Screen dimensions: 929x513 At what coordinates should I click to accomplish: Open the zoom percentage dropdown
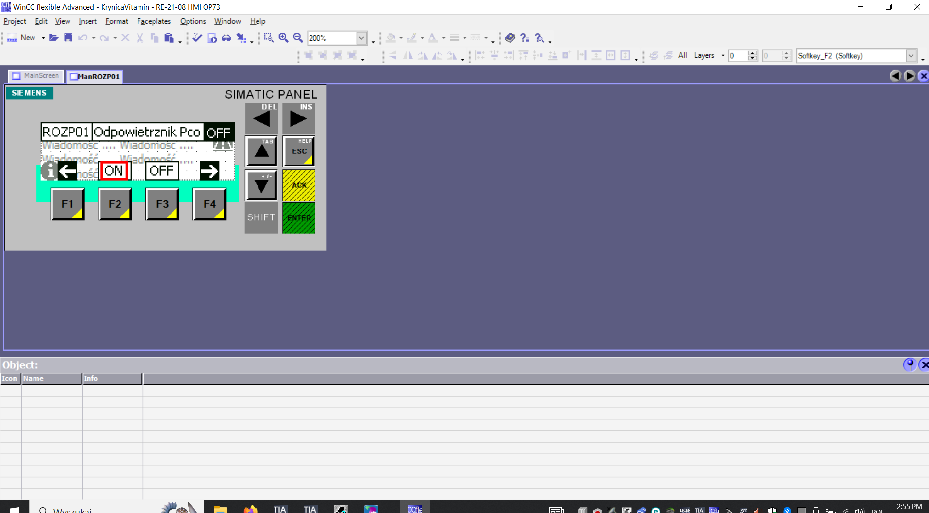tap(361, 38)
